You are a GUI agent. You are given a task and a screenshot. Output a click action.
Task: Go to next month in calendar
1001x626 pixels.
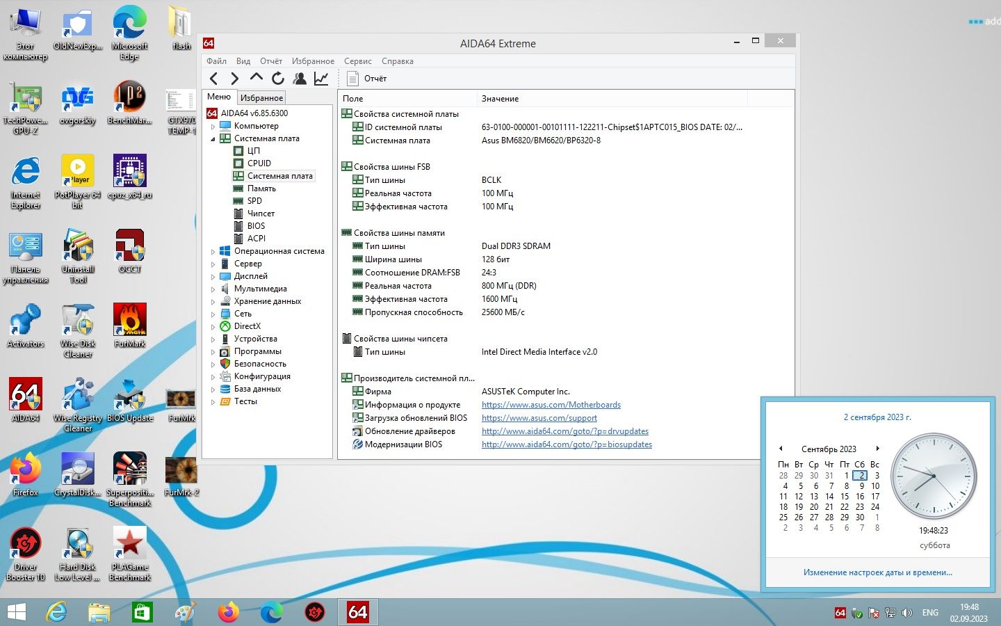click(878, 449)
